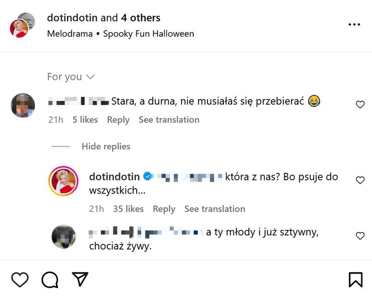Collapse thread using Hide replies

tap(105, 146)
